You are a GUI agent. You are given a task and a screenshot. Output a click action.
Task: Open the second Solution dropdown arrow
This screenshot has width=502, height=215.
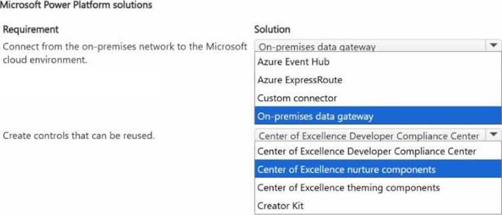click(493, 136)
